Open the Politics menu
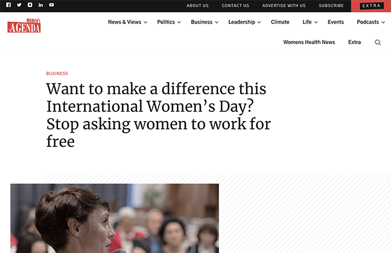Image resolution: width=391 pixels, height=253 pixels. 166,22
